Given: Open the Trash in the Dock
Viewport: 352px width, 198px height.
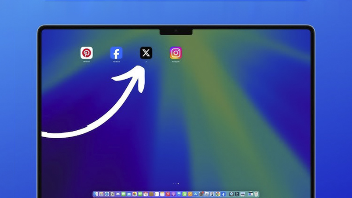Looking at the screenshot, I should pyautogui.click(x=256, y=194).
